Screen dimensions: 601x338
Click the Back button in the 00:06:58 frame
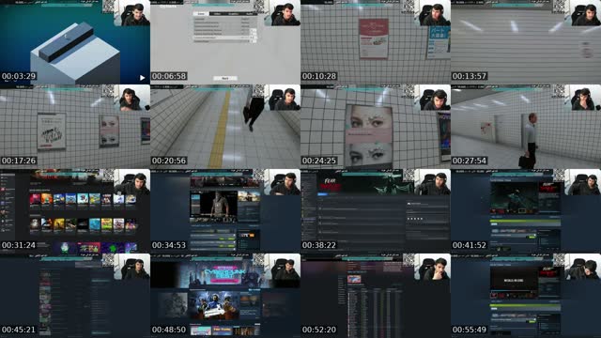[x=225, y=78]
